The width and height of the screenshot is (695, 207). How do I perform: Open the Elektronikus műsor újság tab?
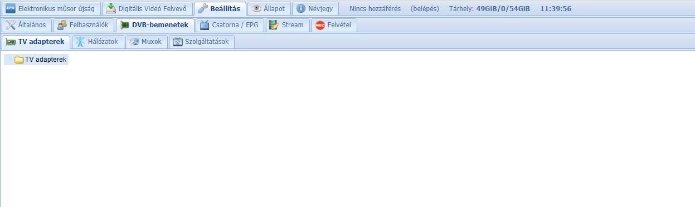[51, 8]
